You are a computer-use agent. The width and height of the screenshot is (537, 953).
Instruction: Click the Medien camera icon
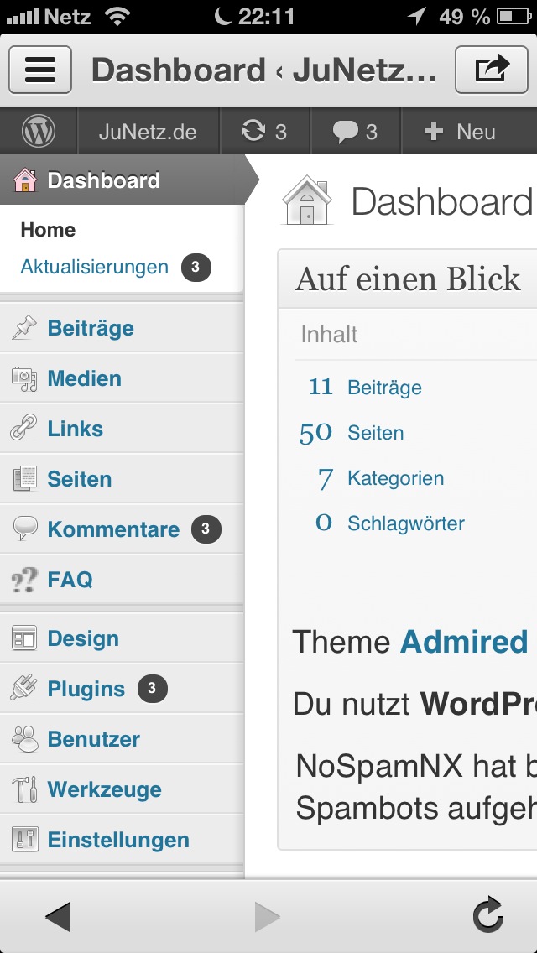[24, 378]
